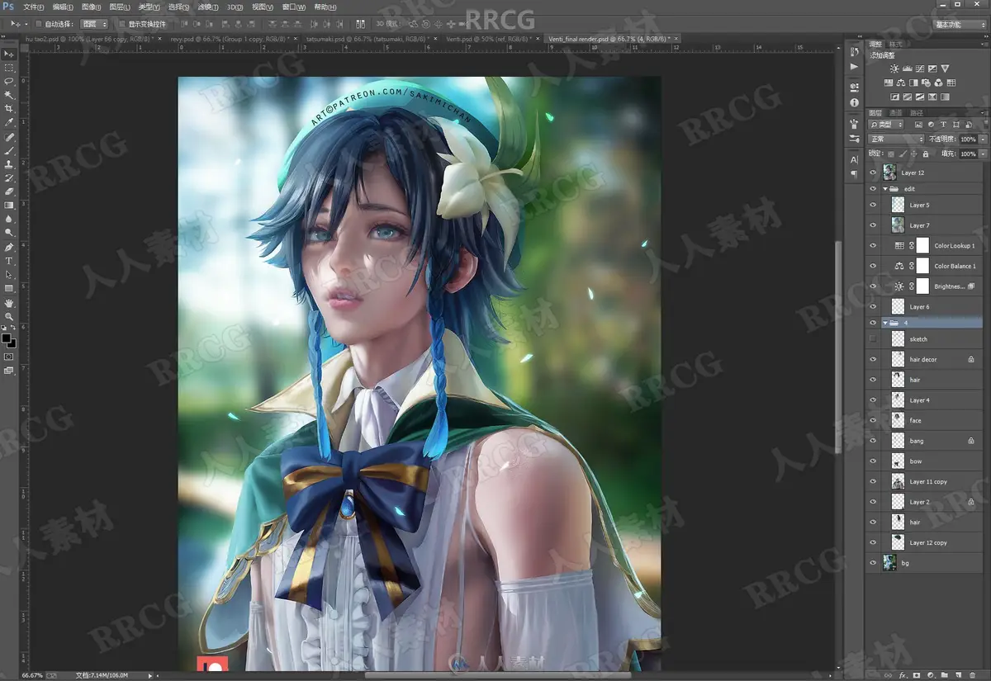Click the zoom percentage field in status bar
991x681 pixels.
[32, 675]
